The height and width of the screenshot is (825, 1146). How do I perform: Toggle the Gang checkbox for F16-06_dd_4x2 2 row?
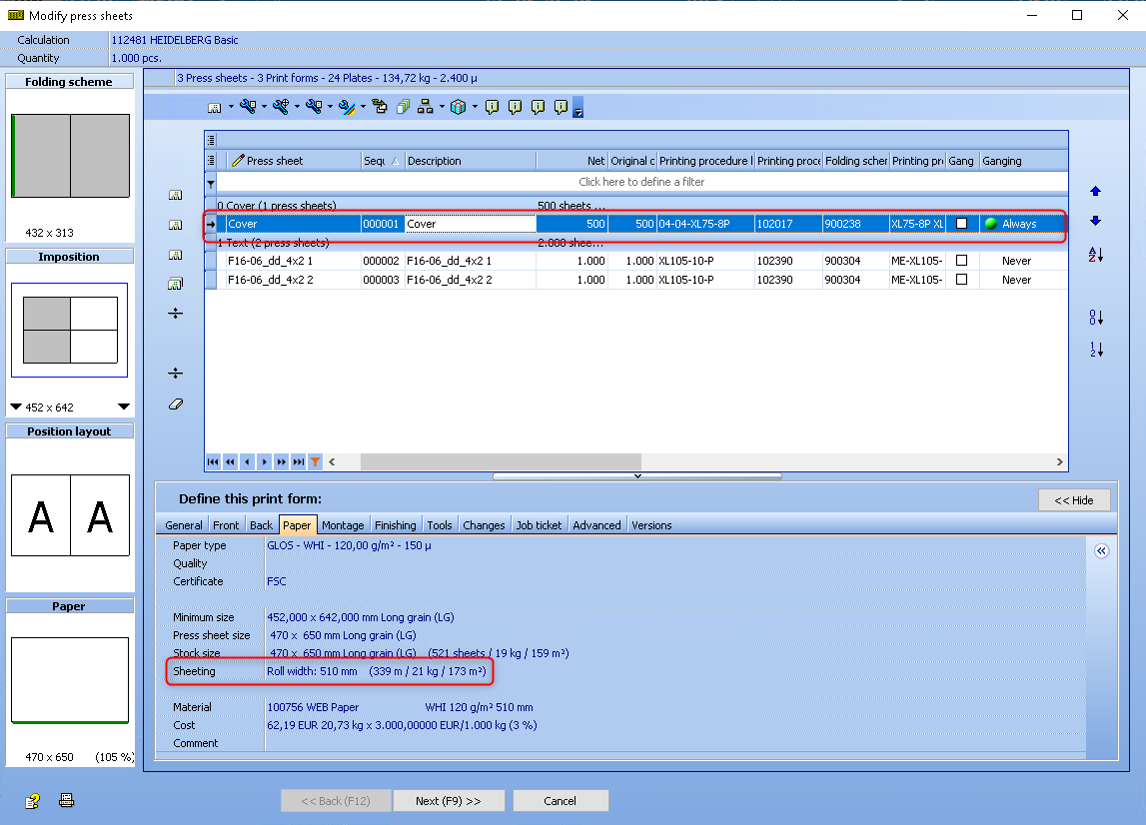(x=962, y=279)
